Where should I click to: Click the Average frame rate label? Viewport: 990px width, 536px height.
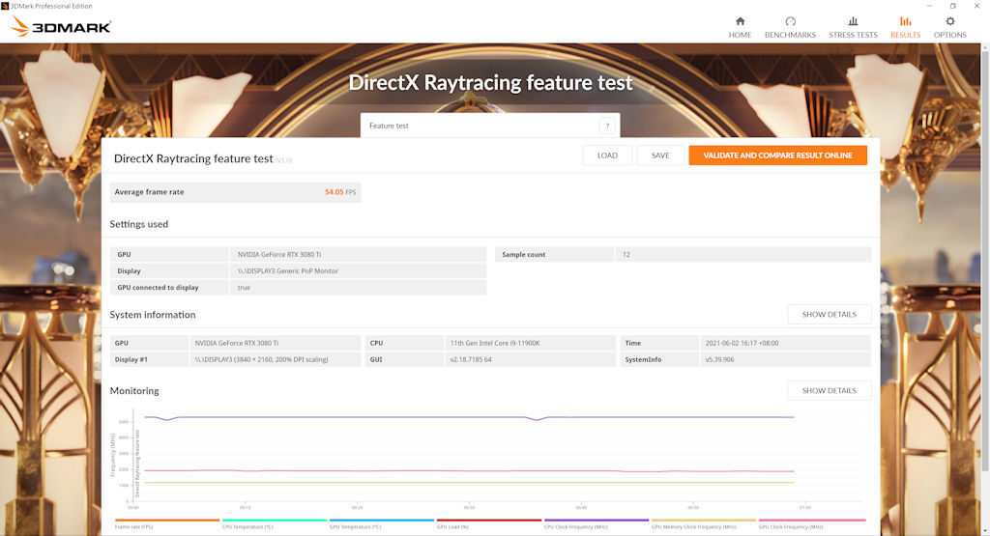tap(149, 192)
